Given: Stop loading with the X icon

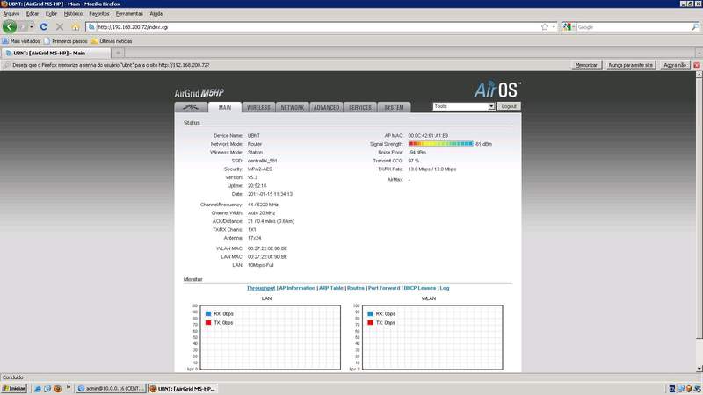Looking at the screenshot, I should (x=60, y=27).
